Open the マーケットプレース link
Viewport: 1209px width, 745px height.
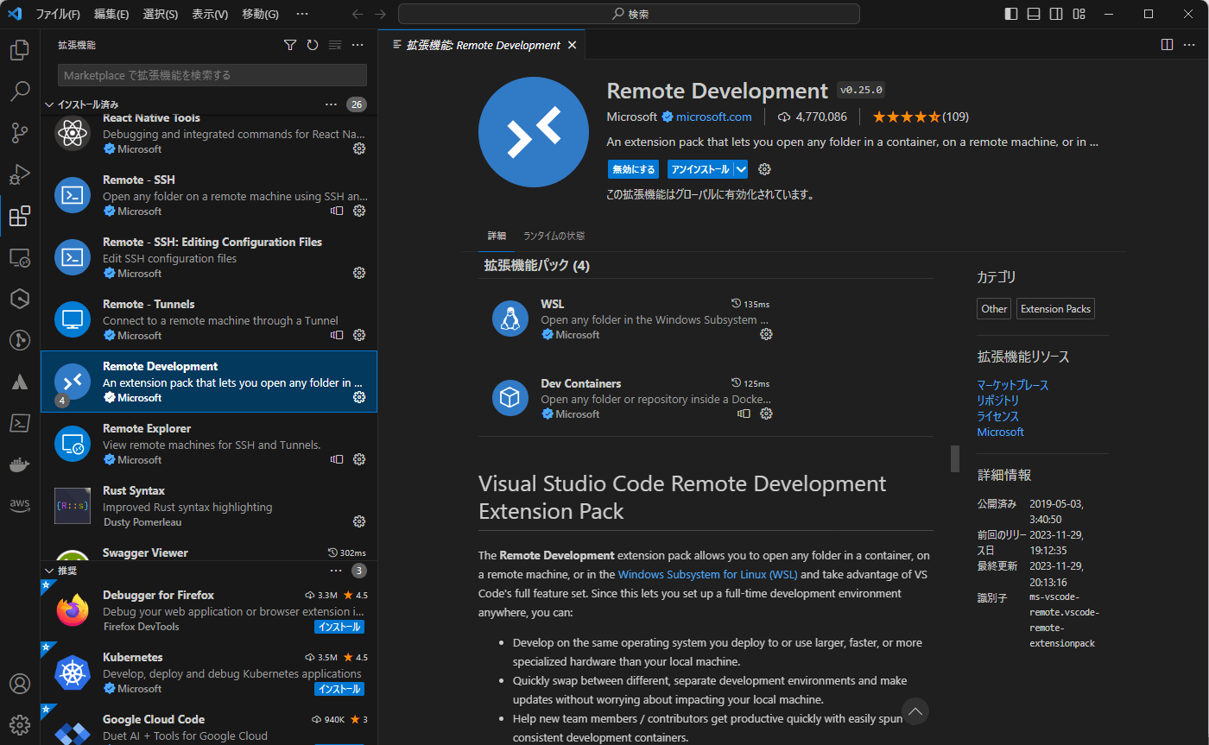(x=1013, y=385)
